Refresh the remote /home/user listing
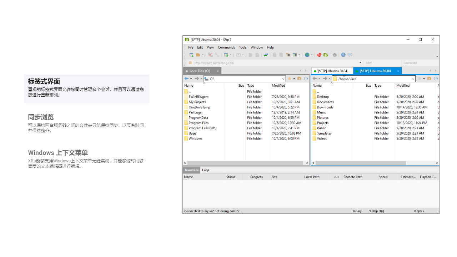This screenshot has height=257, width=457. pos(436,79)
